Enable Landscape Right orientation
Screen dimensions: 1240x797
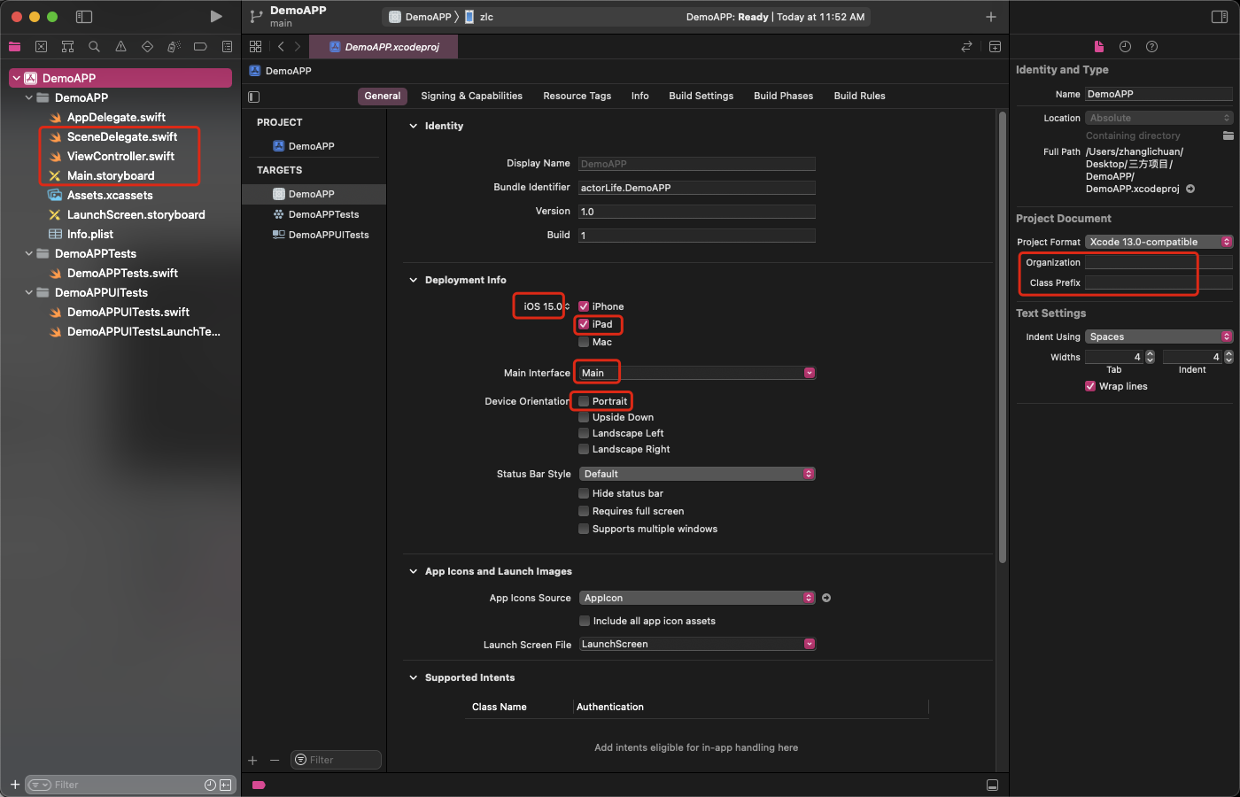click(x=584, y=449)
